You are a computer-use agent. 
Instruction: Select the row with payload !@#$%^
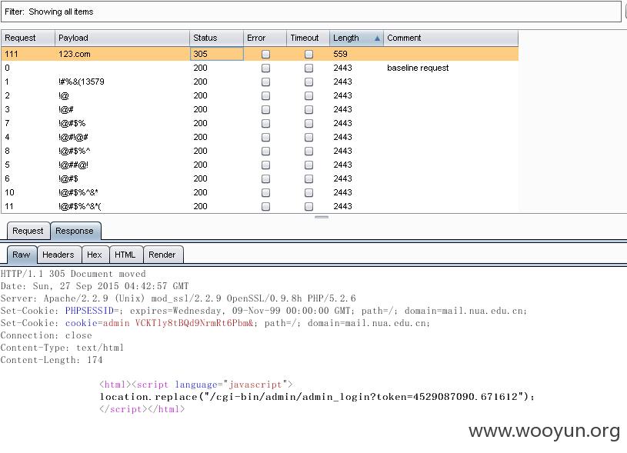coord(259,152)
